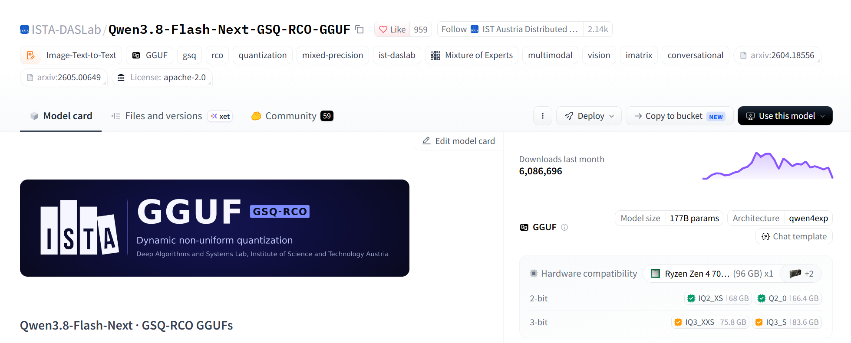Select the Q2_0 66.4 GB quantization
The height and width of the screenshot is (343, 851).
tap(788, 298)
